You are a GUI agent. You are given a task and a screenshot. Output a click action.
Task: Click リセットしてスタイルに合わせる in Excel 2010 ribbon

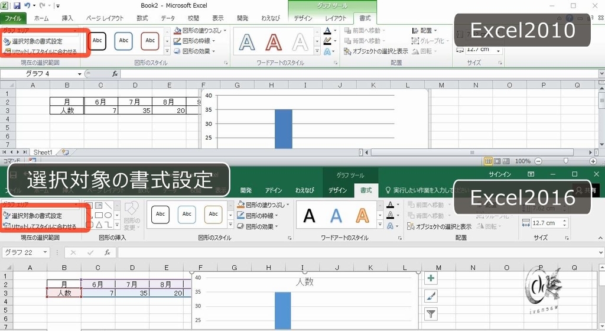tap(40, 51)
